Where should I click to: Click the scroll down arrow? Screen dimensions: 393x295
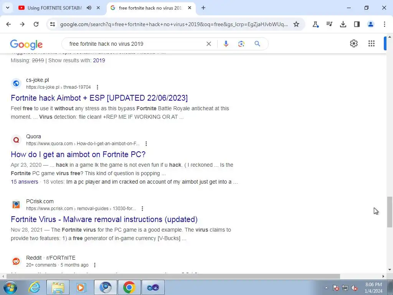[x=390, y=270]
